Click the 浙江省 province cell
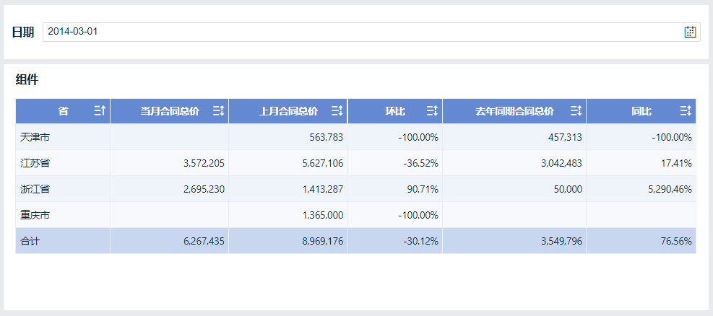Screen dimensions: 713x316 coord(35,189)
